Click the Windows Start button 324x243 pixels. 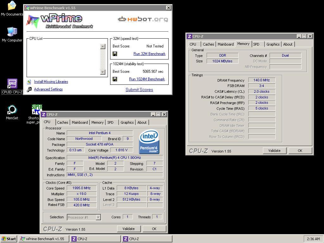click(9, 239)
